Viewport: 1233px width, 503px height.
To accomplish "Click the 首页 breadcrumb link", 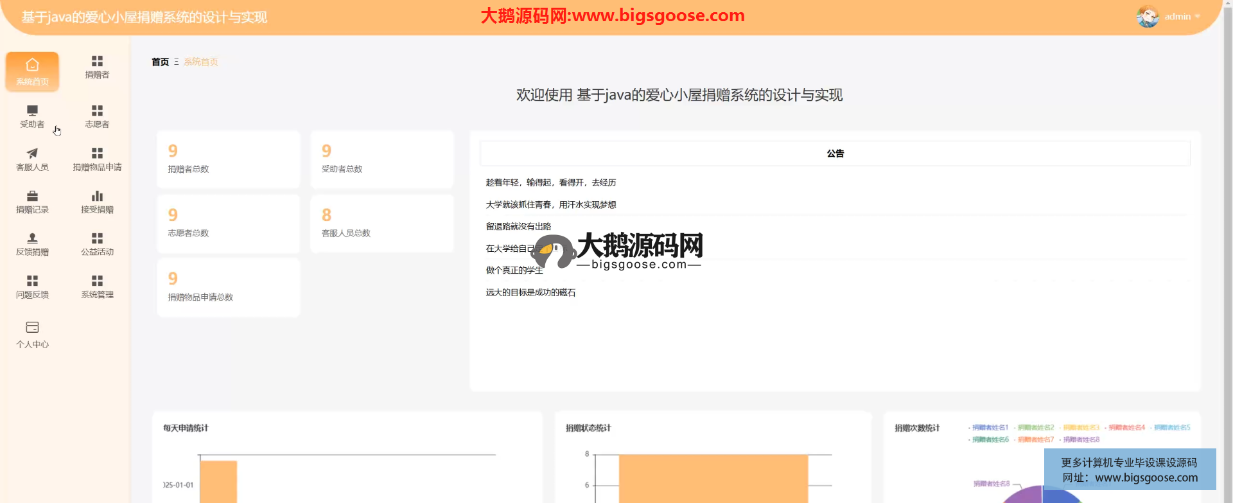I will coord(160,62).
